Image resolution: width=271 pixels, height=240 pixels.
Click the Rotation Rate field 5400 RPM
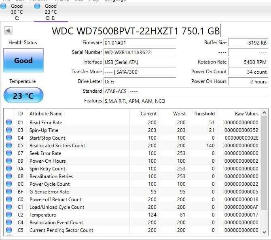pos(248,62)
